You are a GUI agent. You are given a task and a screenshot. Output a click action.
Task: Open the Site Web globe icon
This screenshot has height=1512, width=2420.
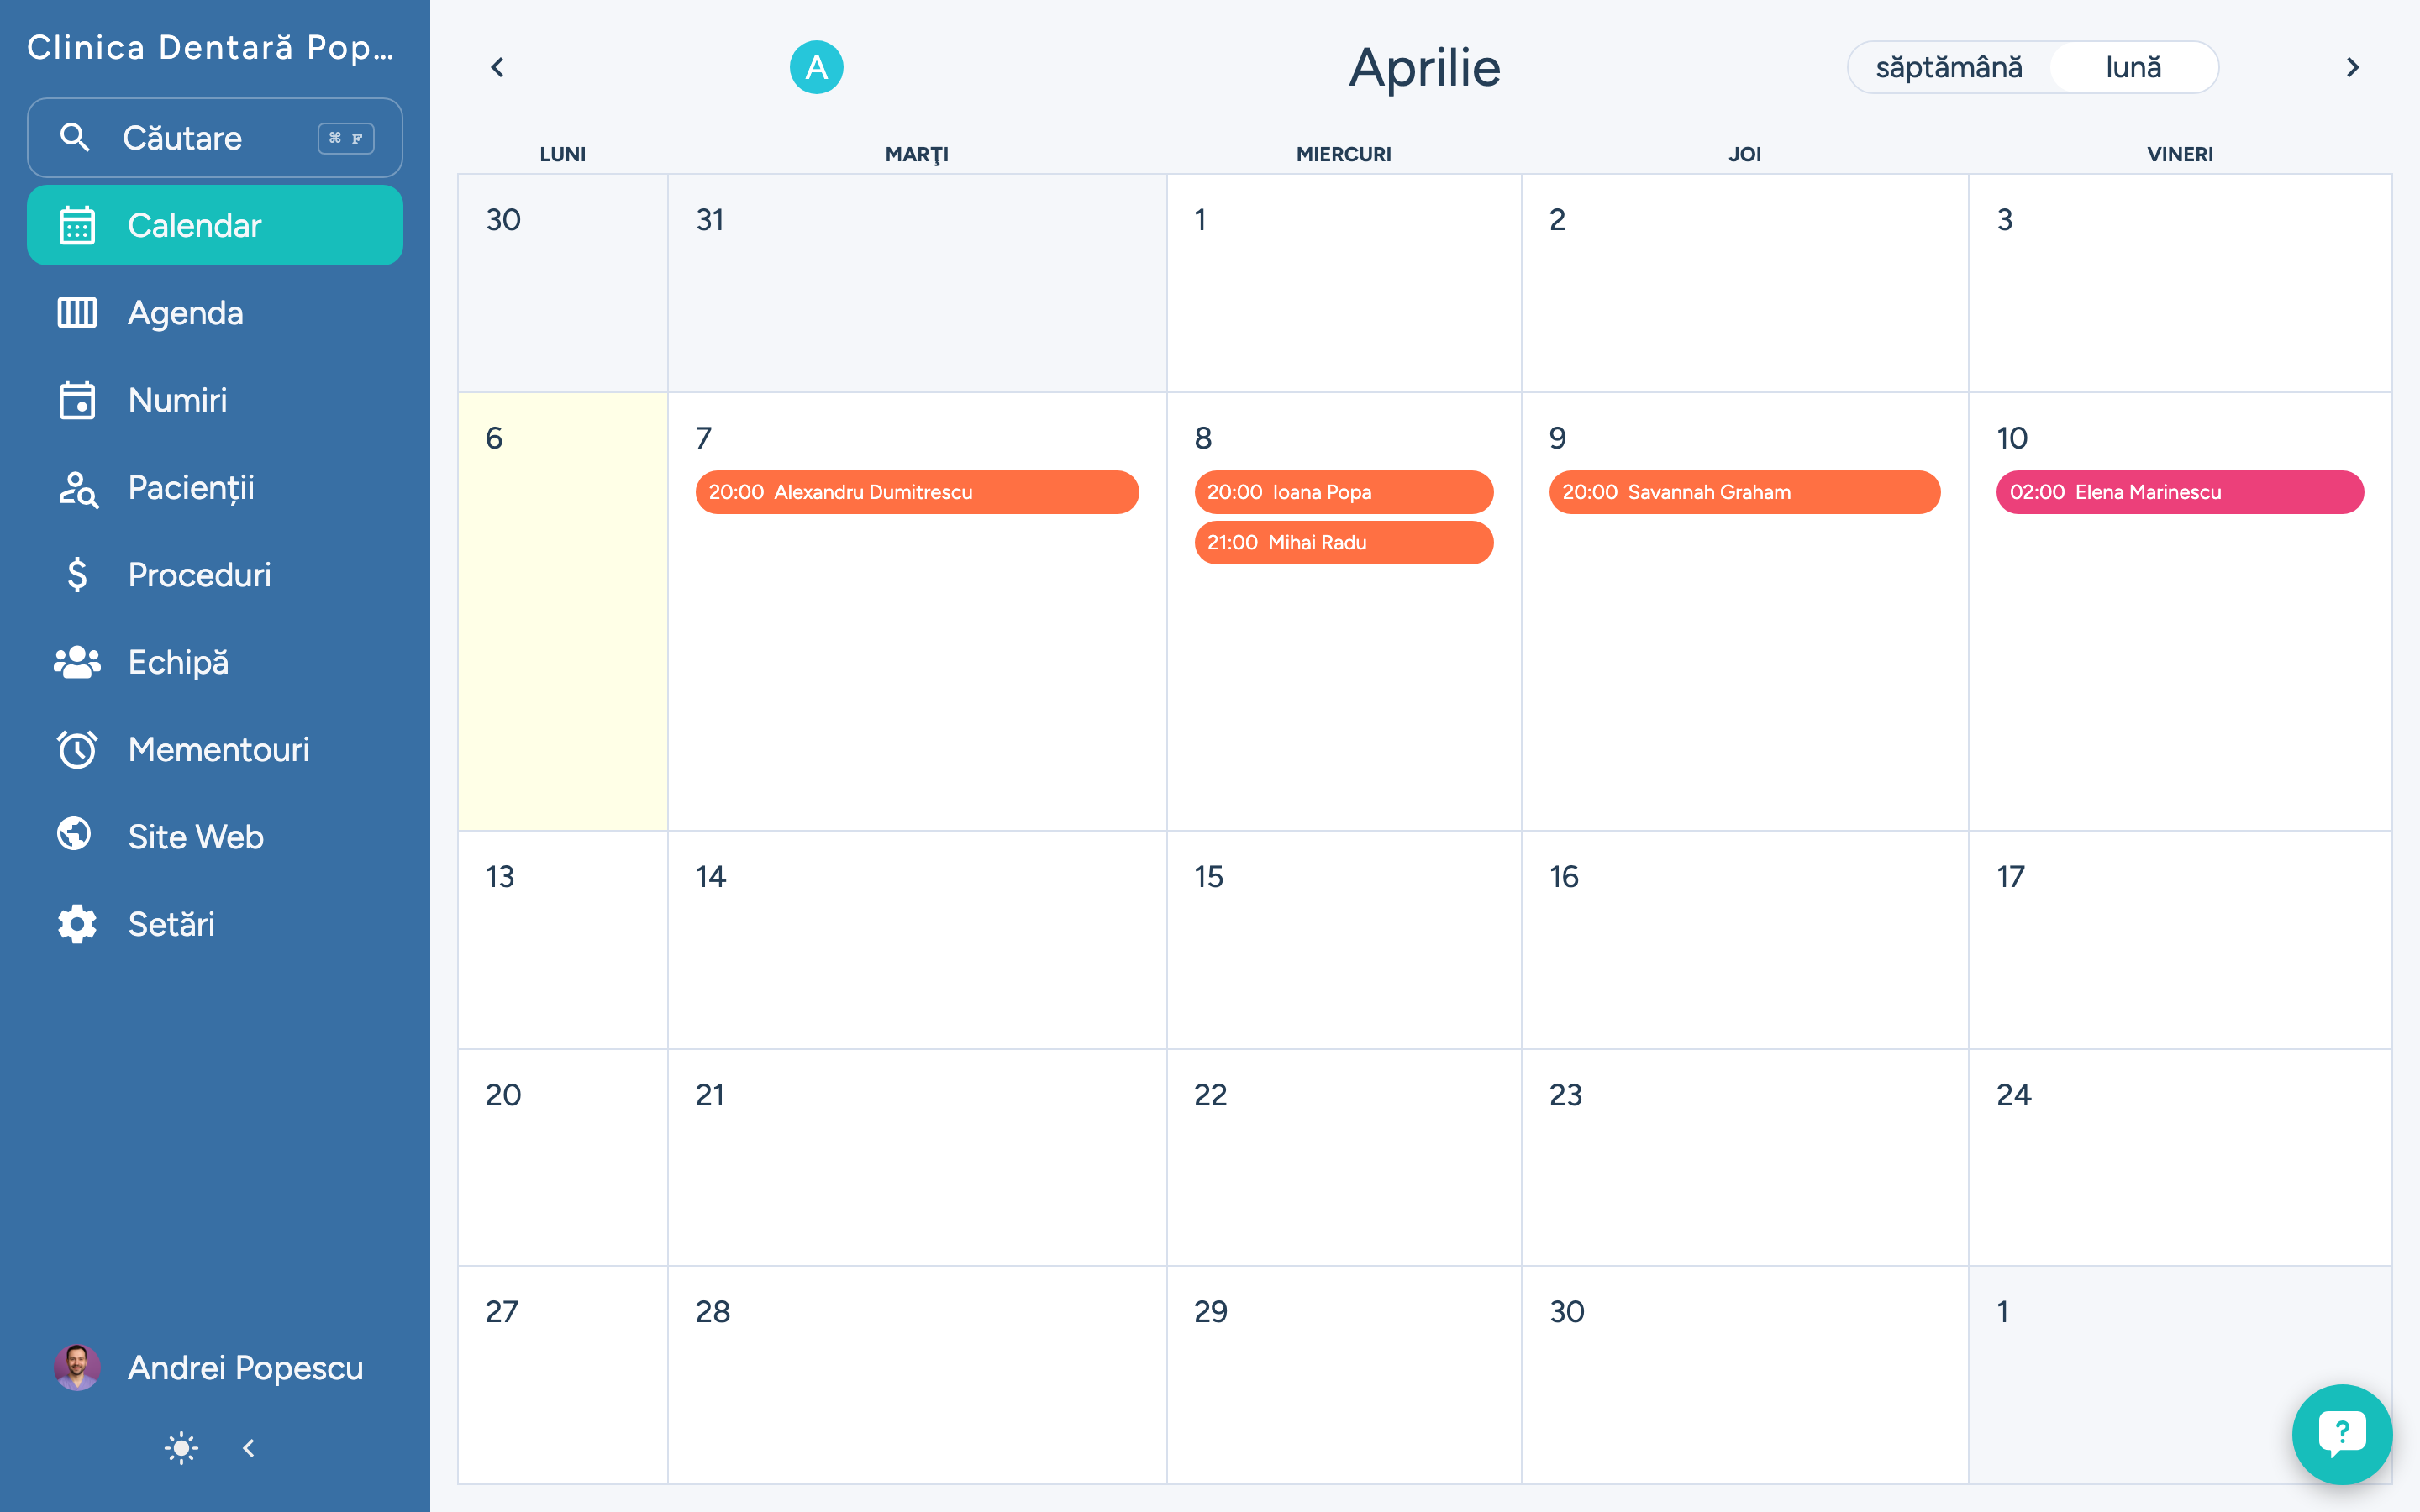tap(75, 835)
